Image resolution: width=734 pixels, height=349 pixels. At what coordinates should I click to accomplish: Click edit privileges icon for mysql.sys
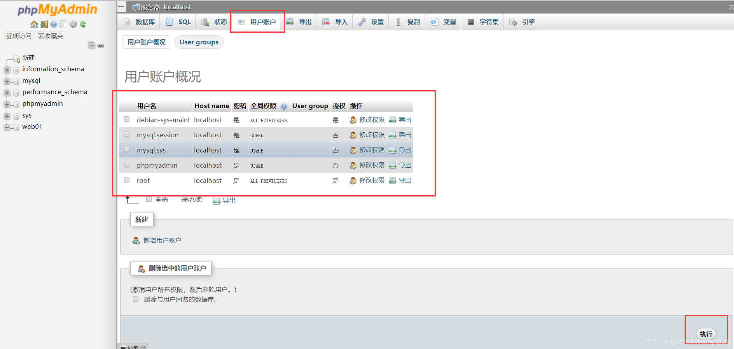coord(353,150)
